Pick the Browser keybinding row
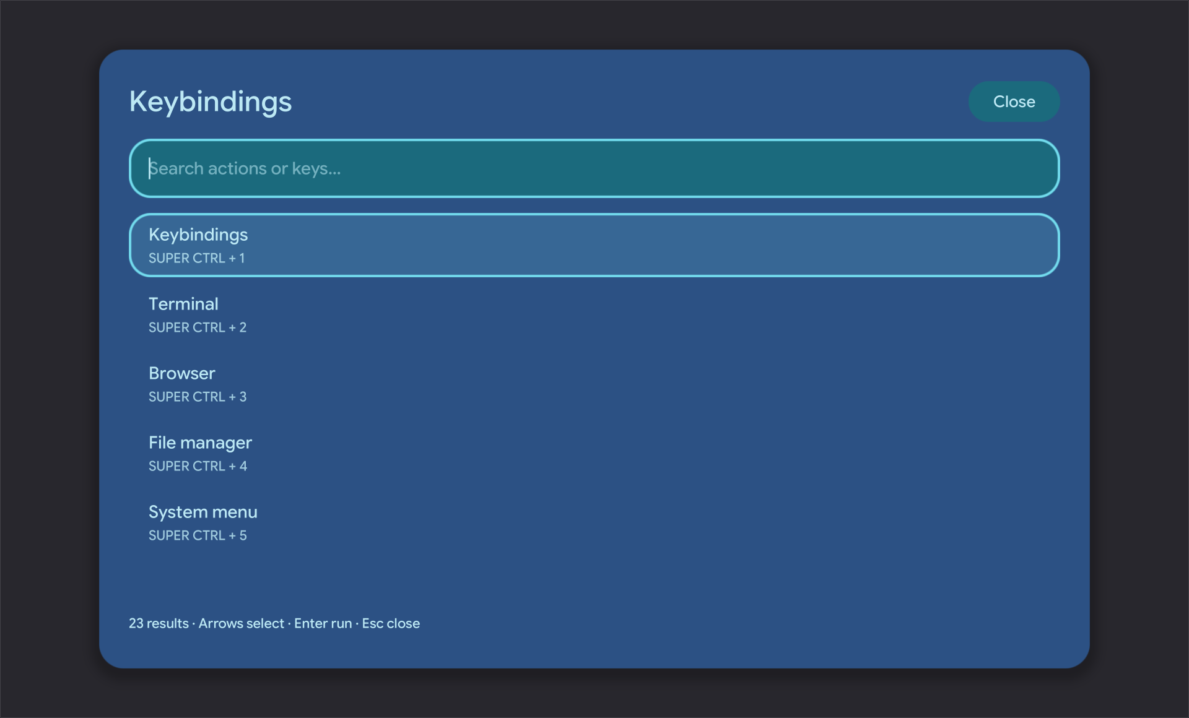 tap(594, 384)
